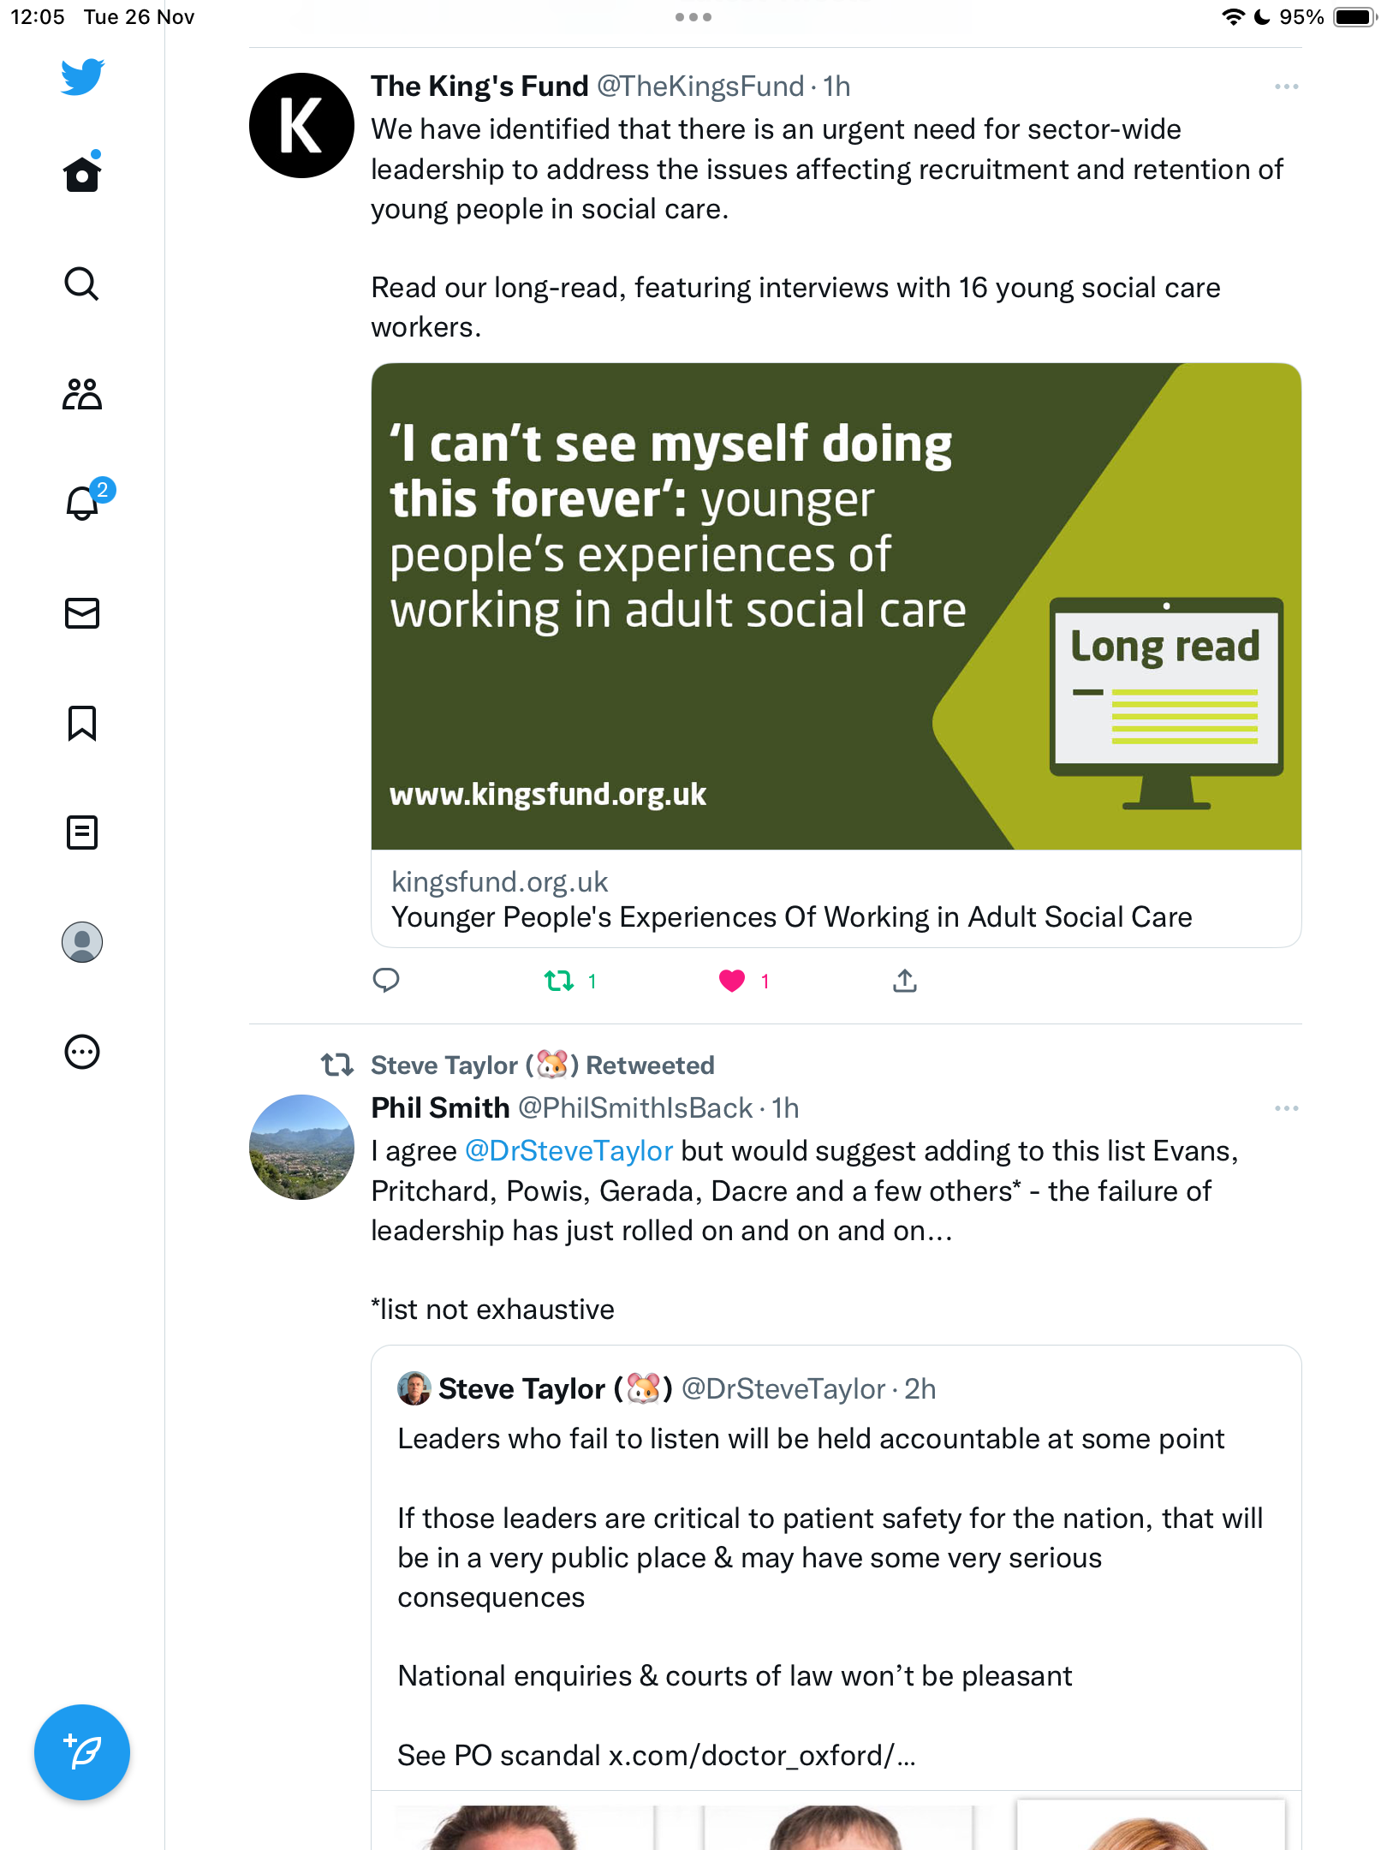Open options menu on King's Fund tweet
Screen dimensions: 1387x1850
pos(1286,87)
